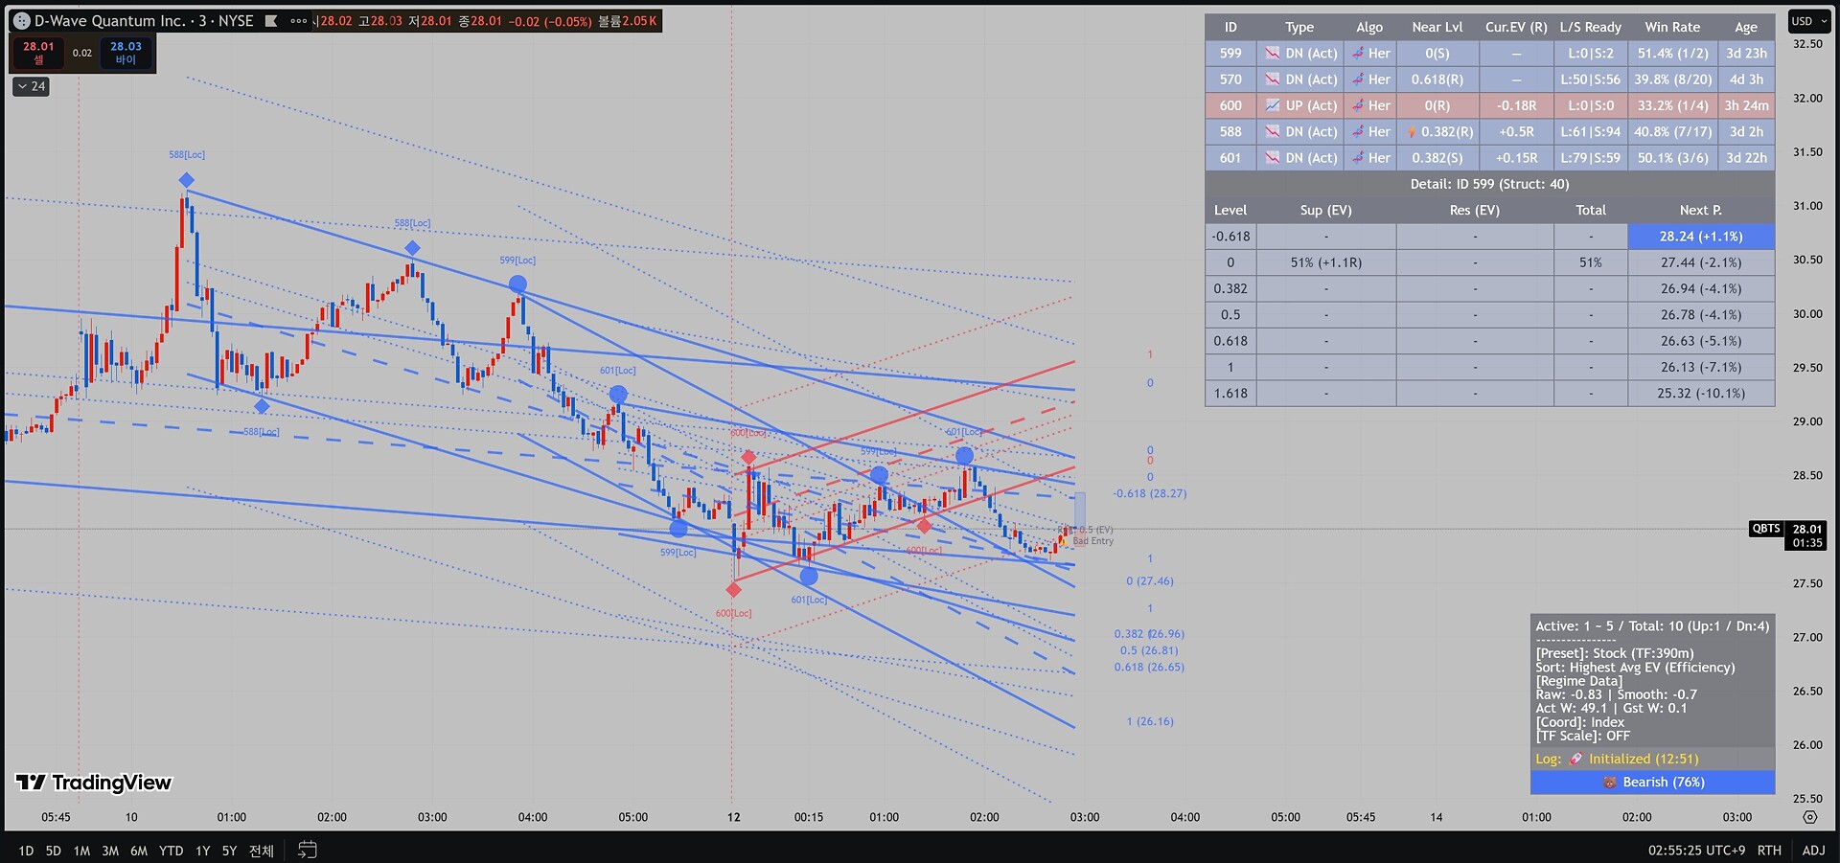Toggle the ADJ adjustment setting
Image resolution: width=1840 pixels, height=863 pixels.
click(1813, 850)
